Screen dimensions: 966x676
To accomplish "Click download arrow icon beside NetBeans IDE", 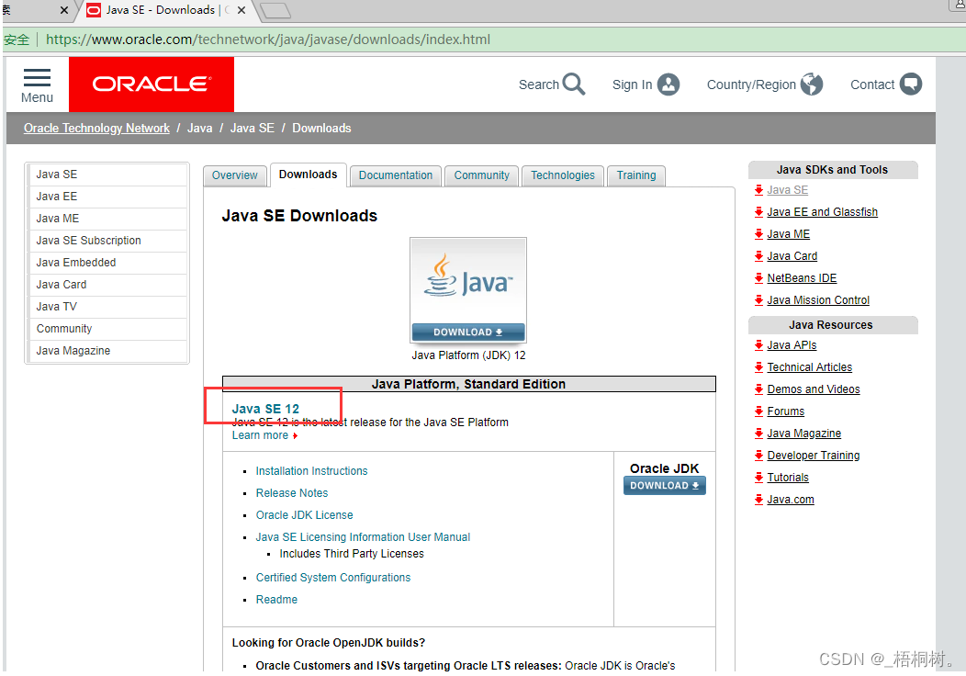I will (x=758, y=278).
